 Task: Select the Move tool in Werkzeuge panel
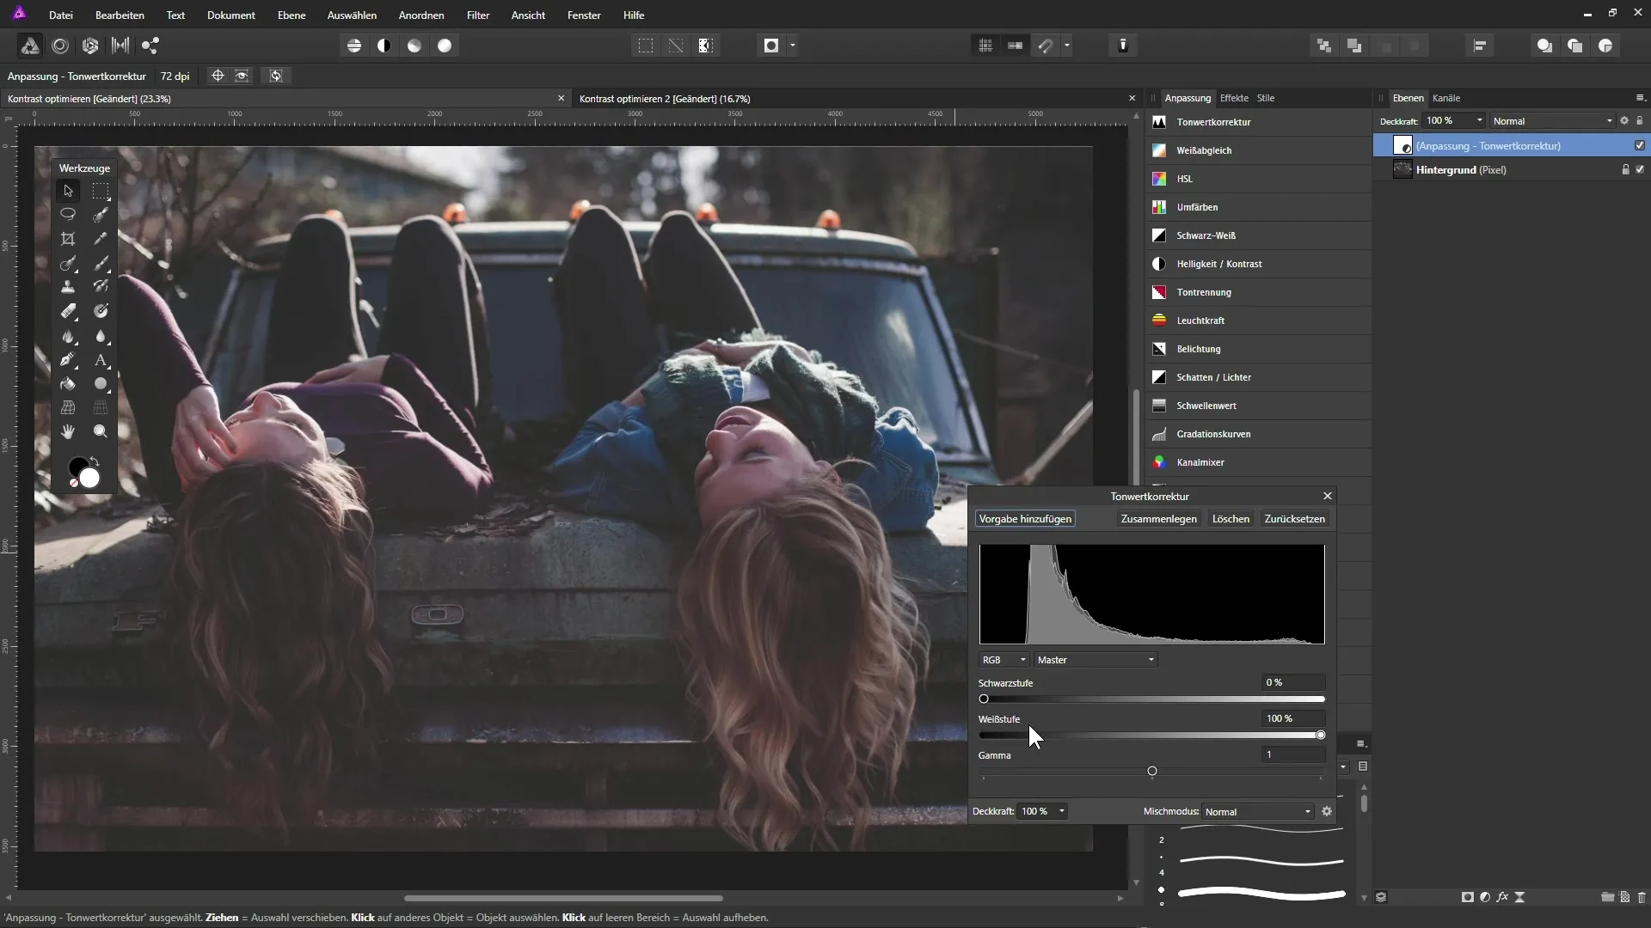coord(68,191)
